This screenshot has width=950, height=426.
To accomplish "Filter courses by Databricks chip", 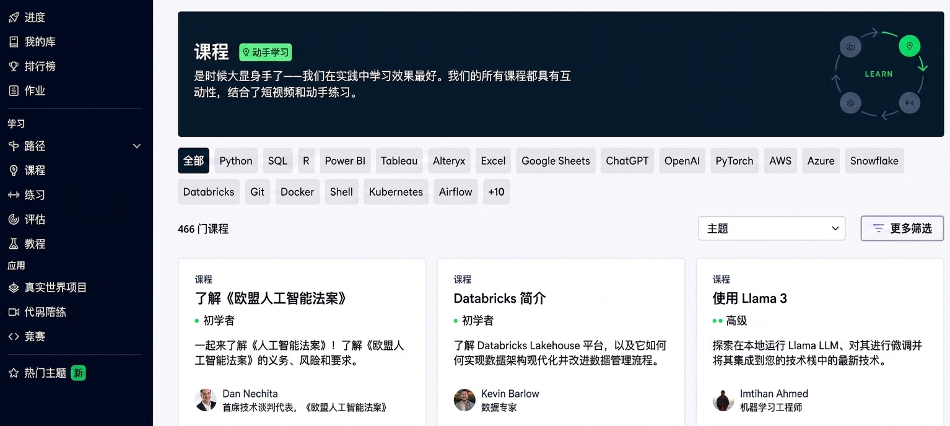I will point(209,192).
